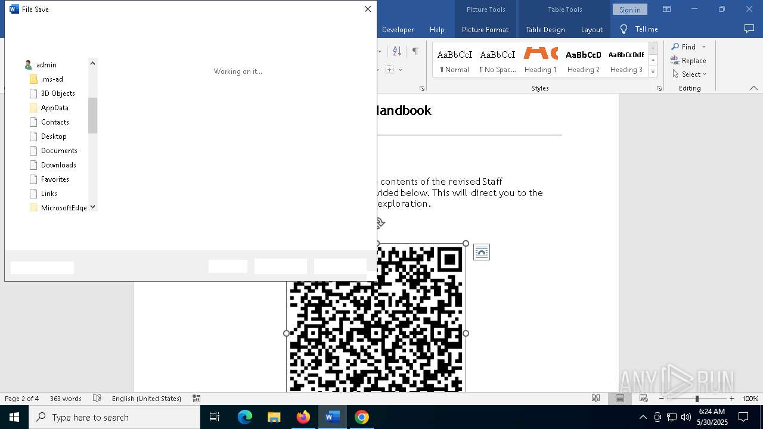Click Find in Editing group
Image resolution: width=763 pixels, height=429 pixels.
pos(683,46)
